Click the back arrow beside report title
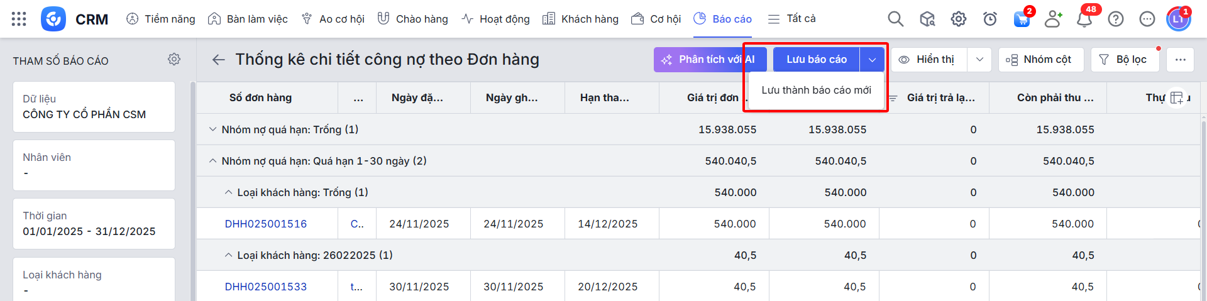Image resolution: width=1207 pixels, height=301 pixels. 218,60
